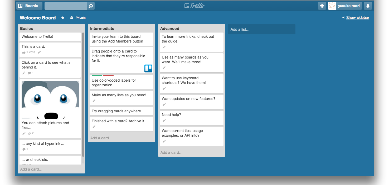Click the Trello logo in the header
The image size is (389, 185).
point(194,6)
